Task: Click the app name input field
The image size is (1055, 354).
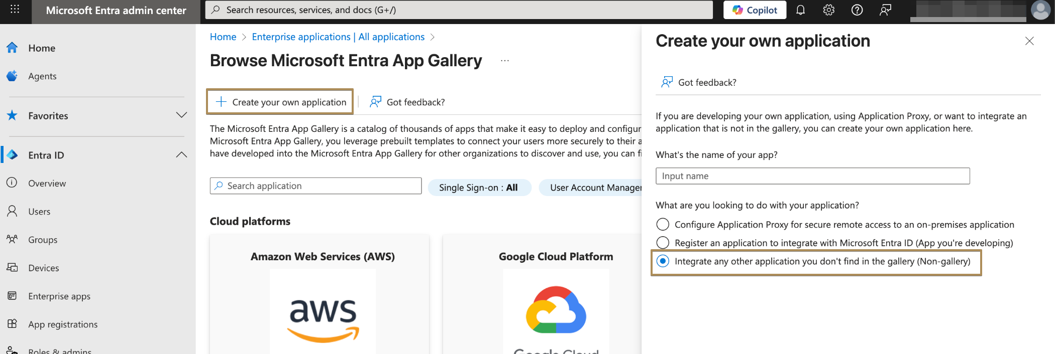Action: [x=812, y=176]
